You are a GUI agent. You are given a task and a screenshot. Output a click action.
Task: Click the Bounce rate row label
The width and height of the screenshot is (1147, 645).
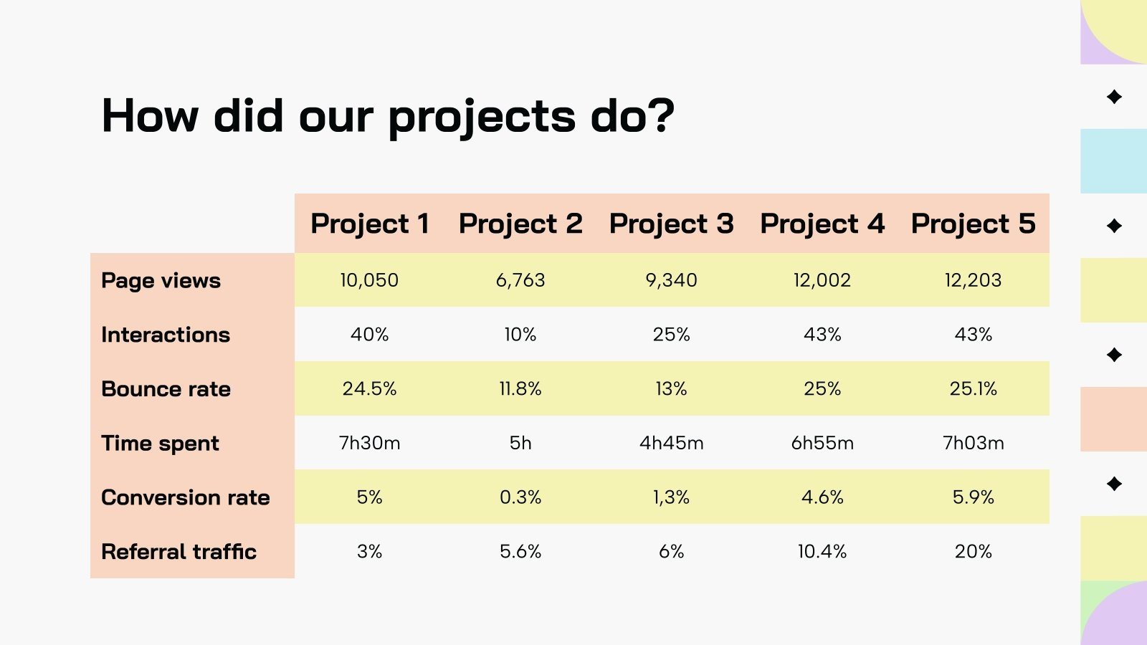166,389
